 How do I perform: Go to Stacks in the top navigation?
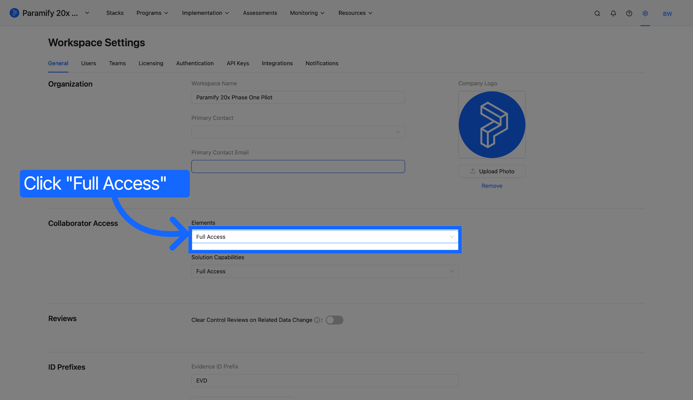point(115,13)
